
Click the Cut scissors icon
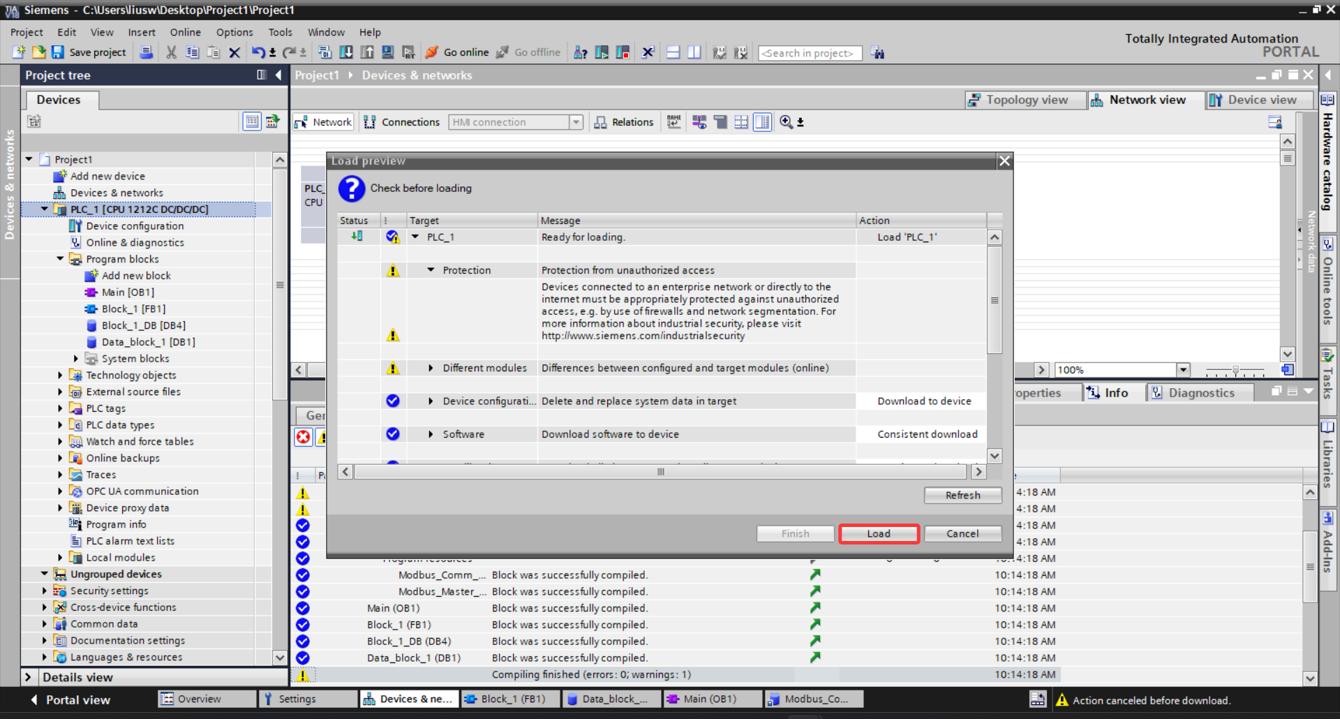(x=171, y=52)
